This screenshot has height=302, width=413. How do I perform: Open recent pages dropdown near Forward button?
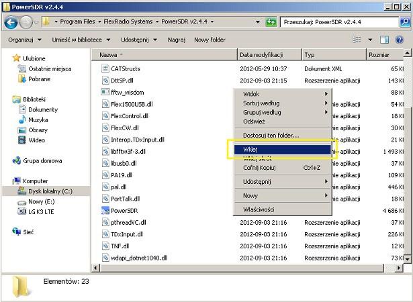(36, 22)
